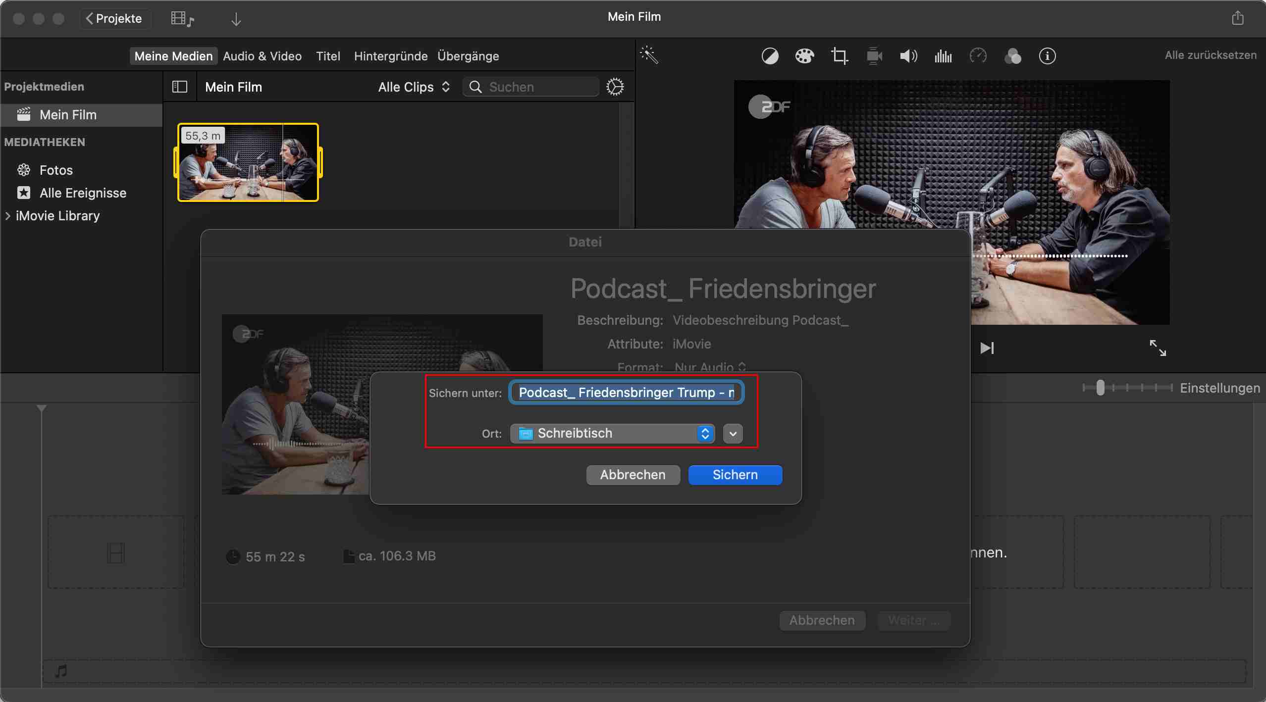This screenshot has width=1266, height=702.
Task: Click the share export icon in title bar
Action: click(x=1237, y=18)
